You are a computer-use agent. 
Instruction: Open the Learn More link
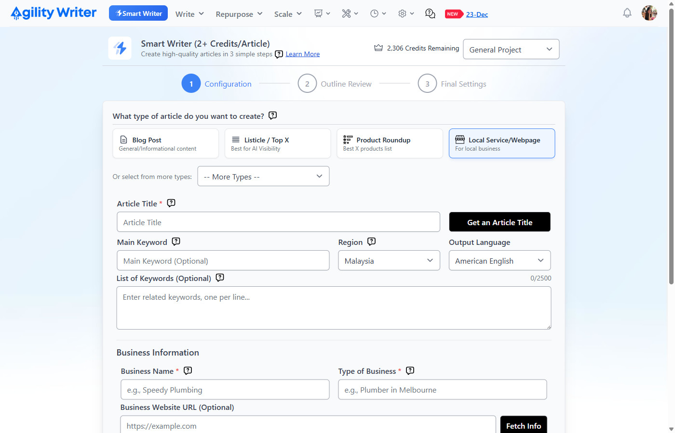pyautogui.click(x=302, y=54)
